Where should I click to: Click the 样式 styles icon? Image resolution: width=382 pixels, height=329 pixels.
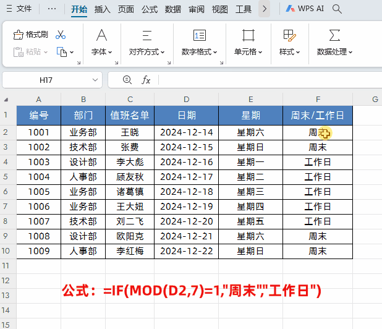tap(289, 35)
